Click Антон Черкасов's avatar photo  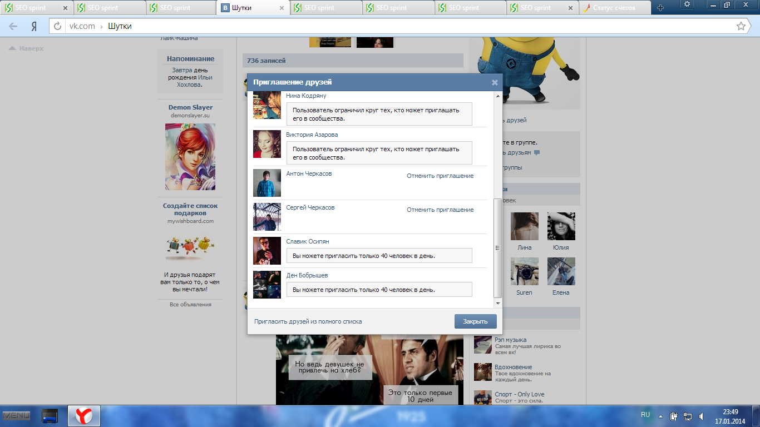tap(267, 183)
